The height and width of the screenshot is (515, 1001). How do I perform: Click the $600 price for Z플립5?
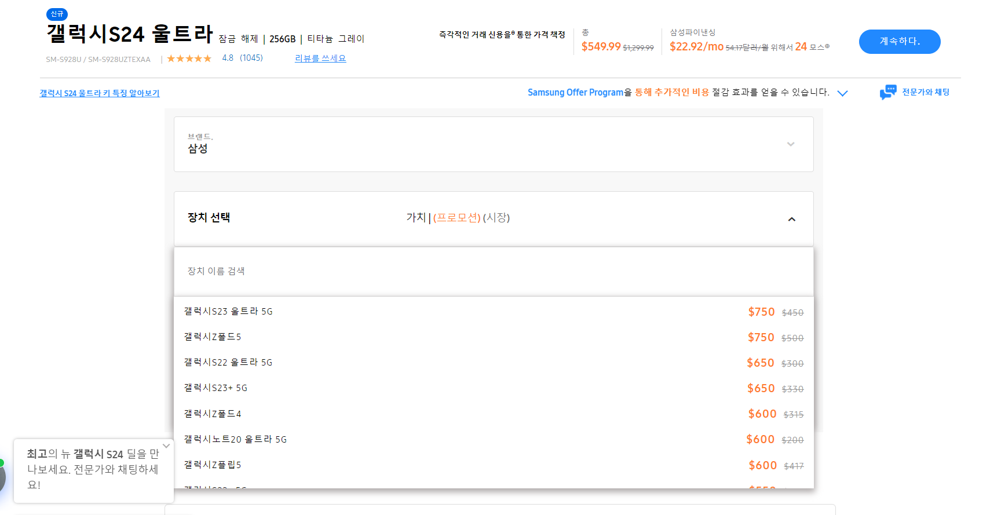(762, 465)
